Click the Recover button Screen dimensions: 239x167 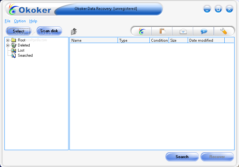pyautogui.click(x=217, y=157)
